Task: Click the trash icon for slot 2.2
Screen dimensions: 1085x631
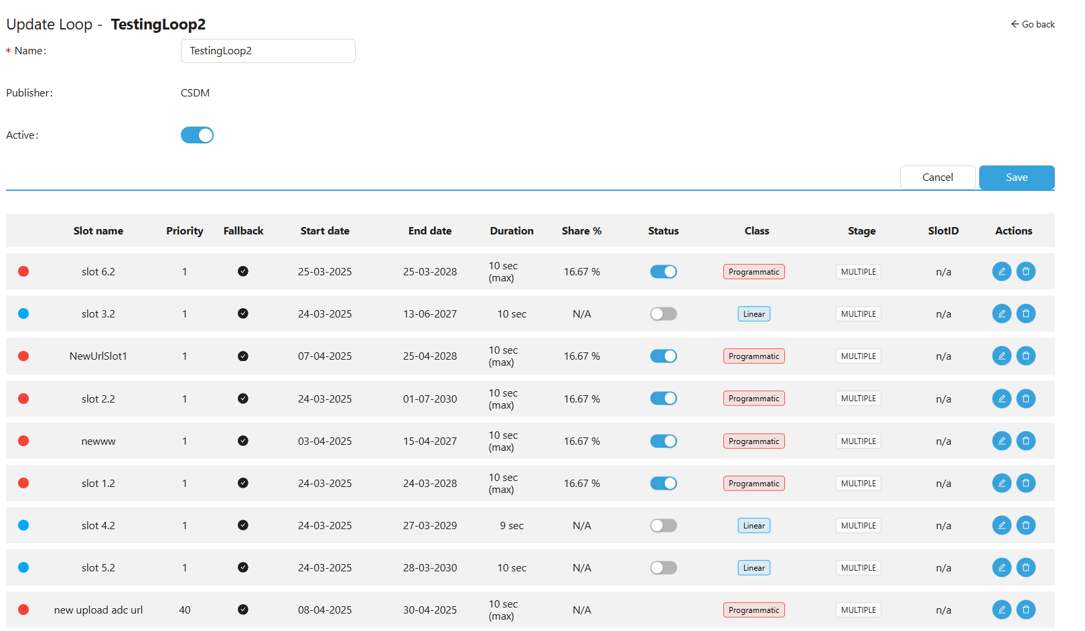Action: click(x=1025, y=399)
